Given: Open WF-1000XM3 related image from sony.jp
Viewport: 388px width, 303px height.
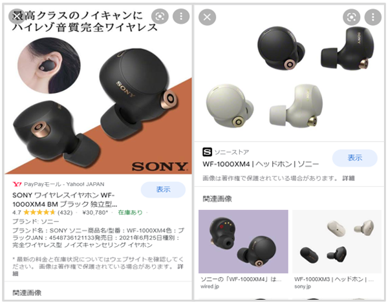Looking at the screenshot, I should 337,242.
